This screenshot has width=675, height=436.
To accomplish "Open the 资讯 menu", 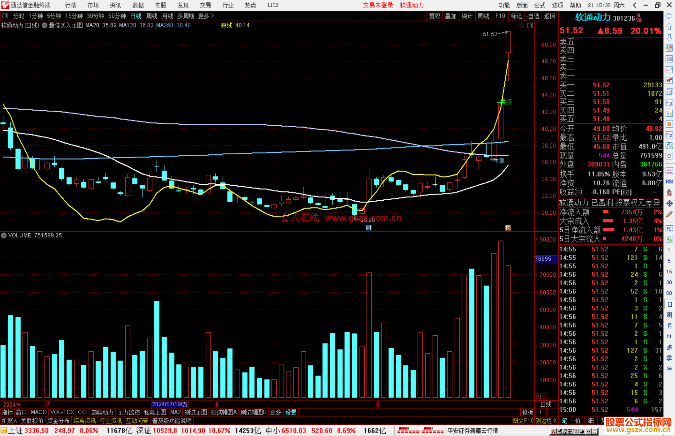I will pyautogui.click(x=115, y=5).
